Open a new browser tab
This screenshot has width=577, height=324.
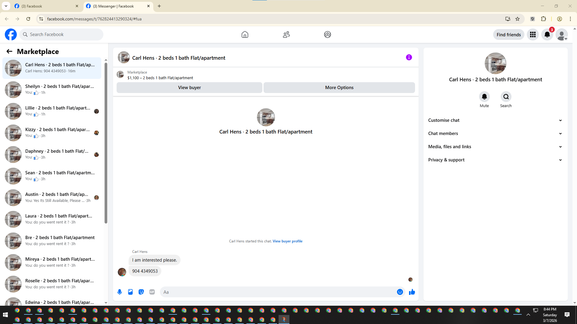click(159, 6)
